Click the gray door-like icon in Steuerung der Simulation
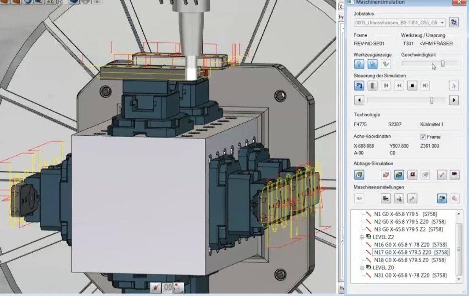Viewport: 469px width, 296px height. coord(373,85)
